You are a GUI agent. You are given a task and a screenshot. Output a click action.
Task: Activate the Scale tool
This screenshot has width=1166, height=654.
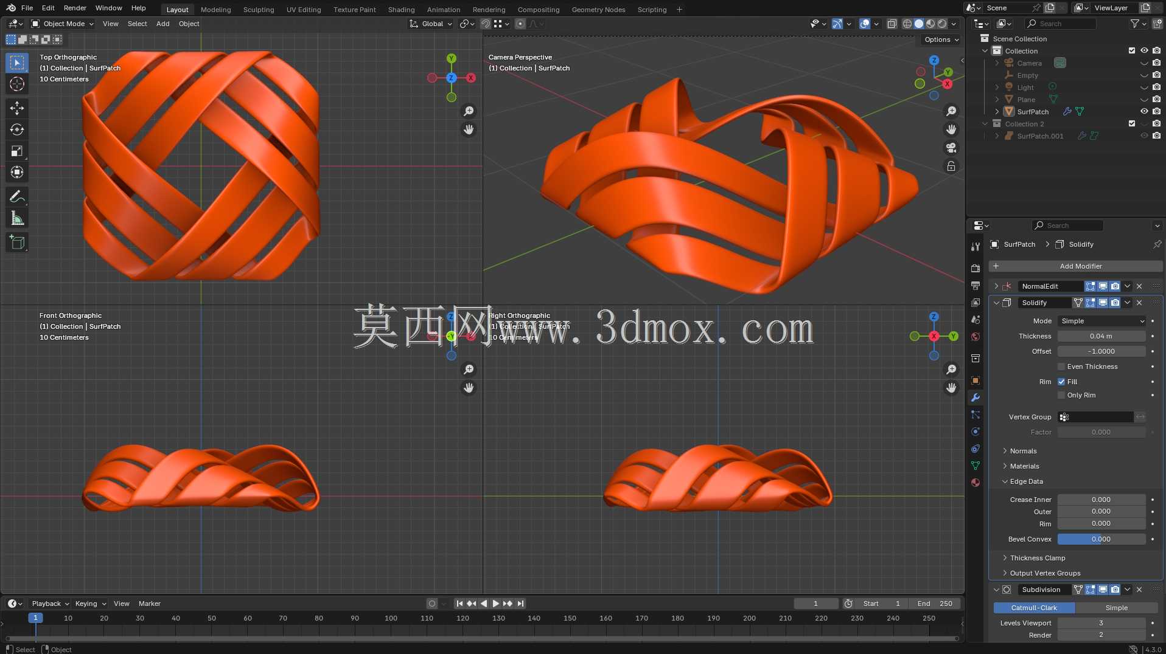point(17,151)
